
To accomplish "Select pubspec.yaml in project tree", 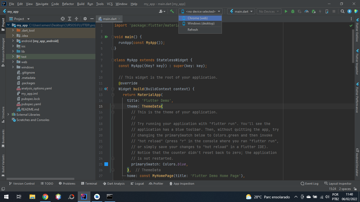I will 31,104.
